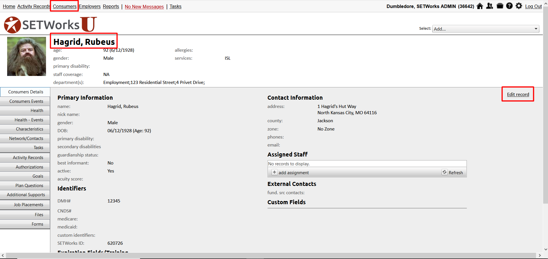Open the home icon in the top bar

(x=479, y=6)
